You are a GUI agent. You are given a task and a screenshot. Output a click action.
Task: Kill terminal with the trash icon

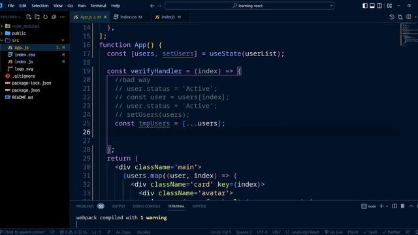[x=403, y=206]
